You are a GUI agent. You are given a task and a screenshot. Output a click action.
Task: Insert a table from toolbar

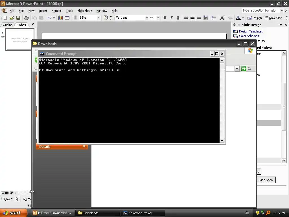[67, 18]
